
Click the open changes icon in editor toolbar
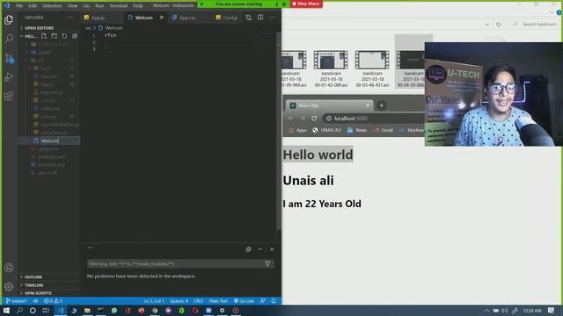point(248,18)
